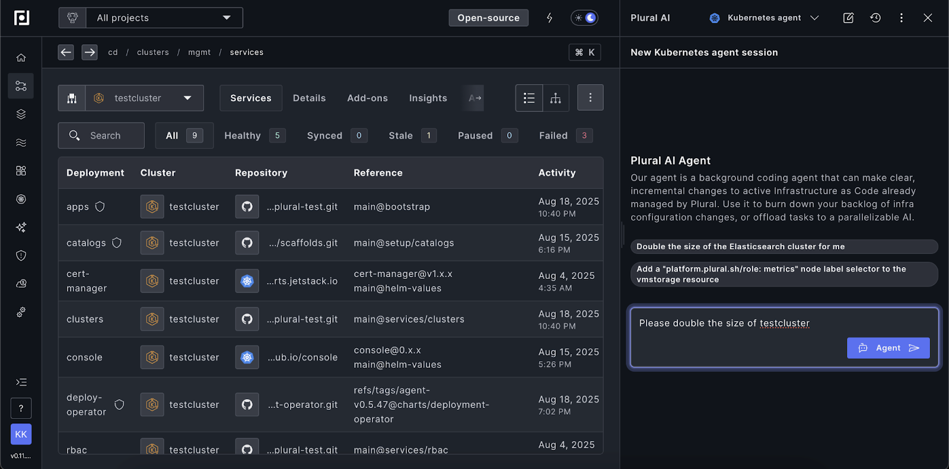Toggle the dark/light mode switch
The image size is (949, 469).
click(x=584, y=18)
